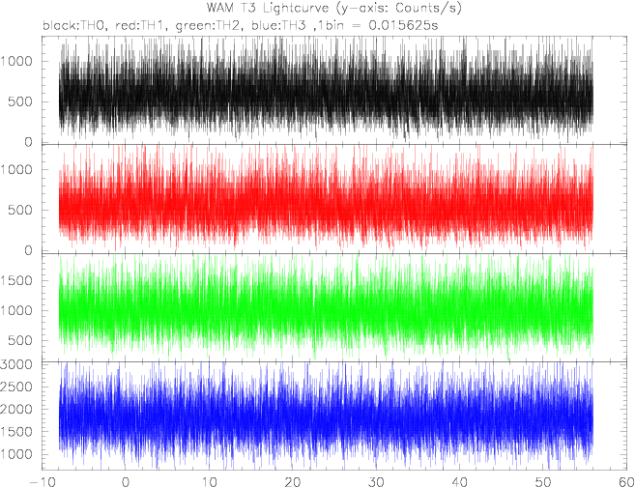This screenshot has height=487, width=635.
Task: Click the 50 label on the time axis
Action: 543,481
